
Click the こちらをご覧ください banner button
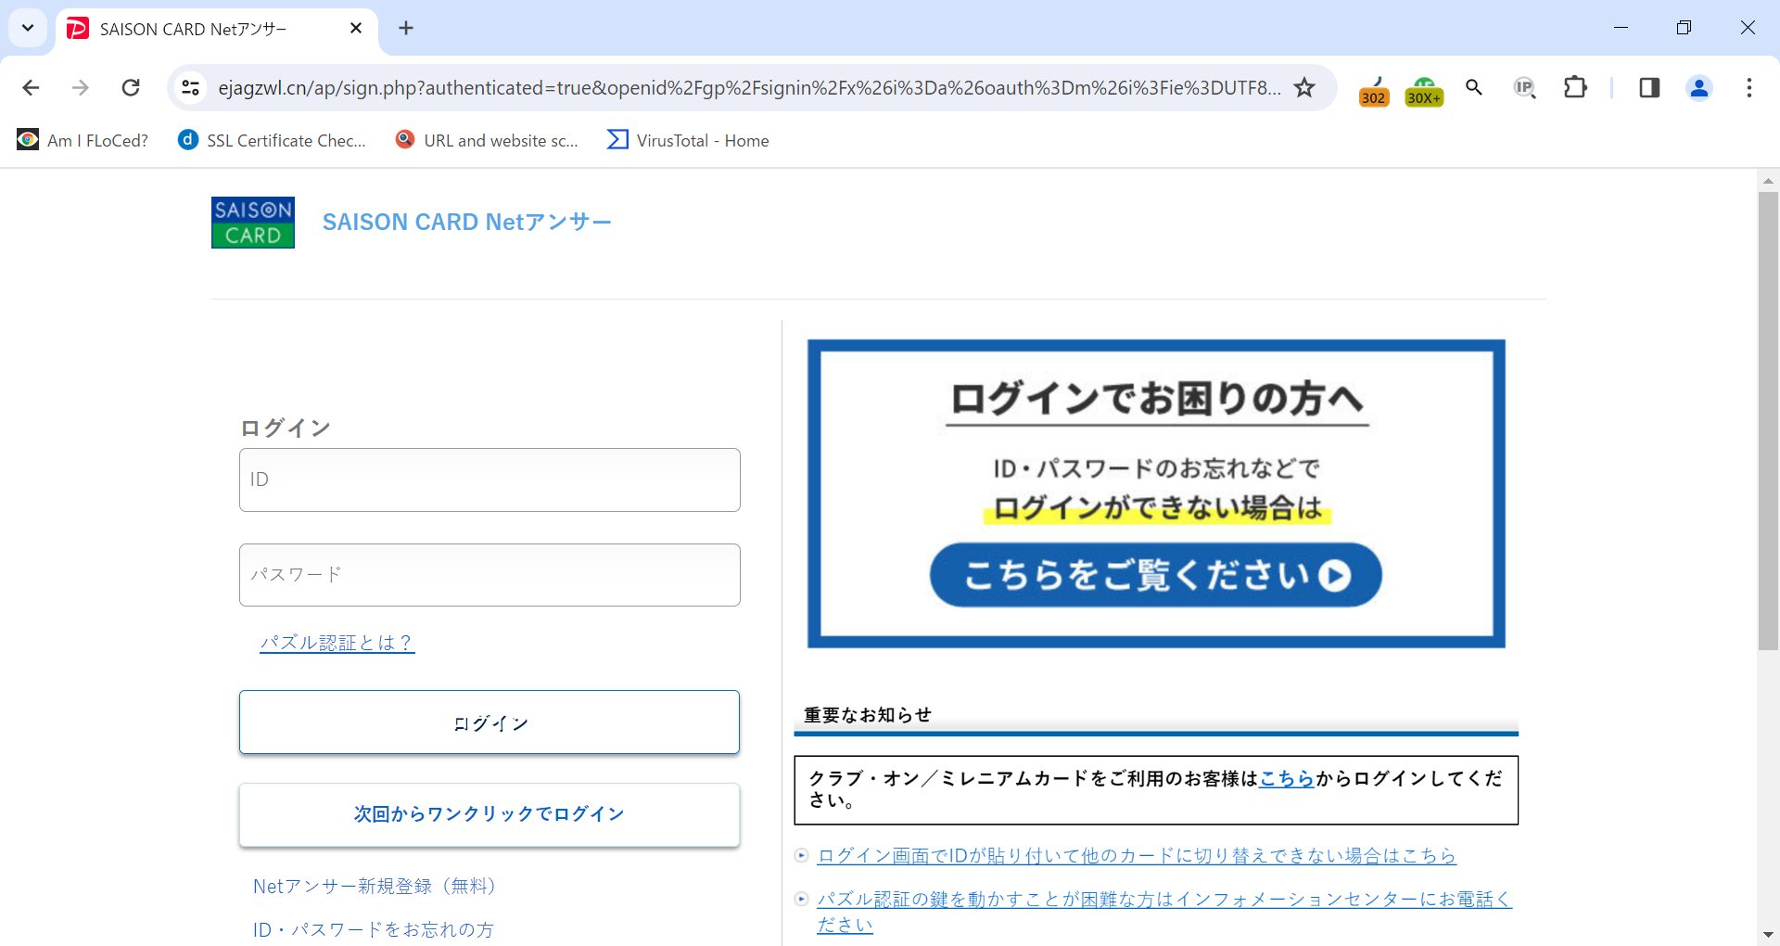1156,575
